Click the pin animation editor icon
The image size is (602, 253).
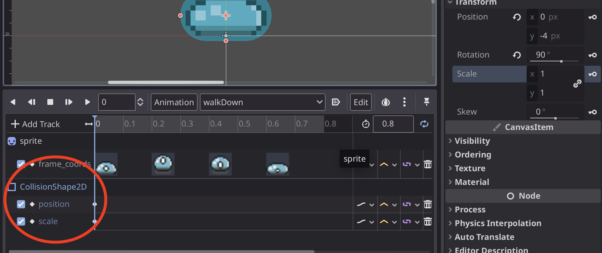426,102
